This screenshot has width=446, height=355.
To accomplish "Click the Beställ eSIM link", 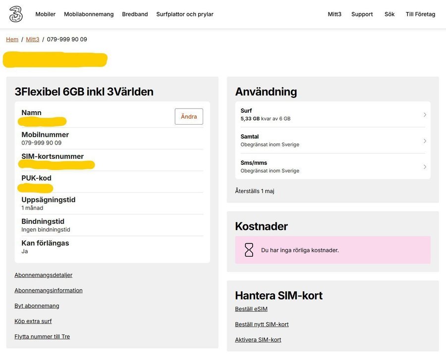I will coord(251,309).
